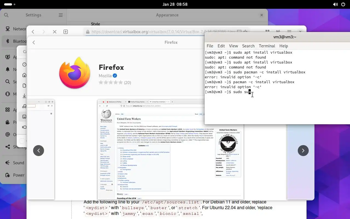Click the Jan 28 08:58 clock
Image resolution: width=350 pixels, height=219 pixels.
[175, 4]
